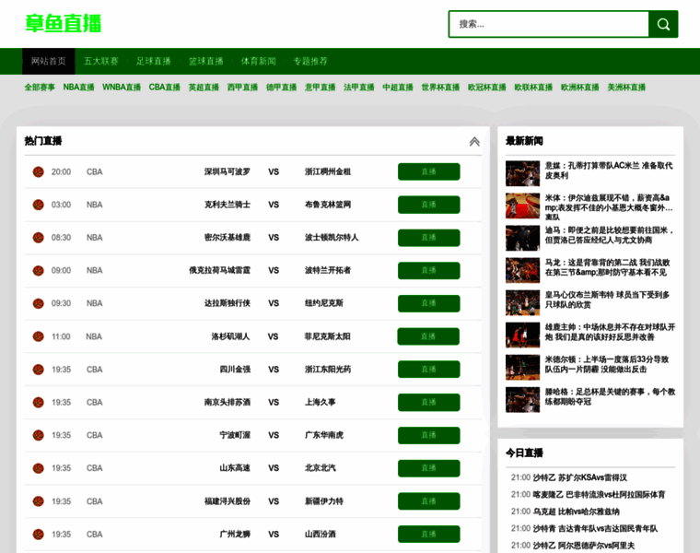Image resolution: width=700 pixels, height=553 pixels.
Task: Click the basketball icon in the 广州龙狮 row
Action: pos(39,534)
